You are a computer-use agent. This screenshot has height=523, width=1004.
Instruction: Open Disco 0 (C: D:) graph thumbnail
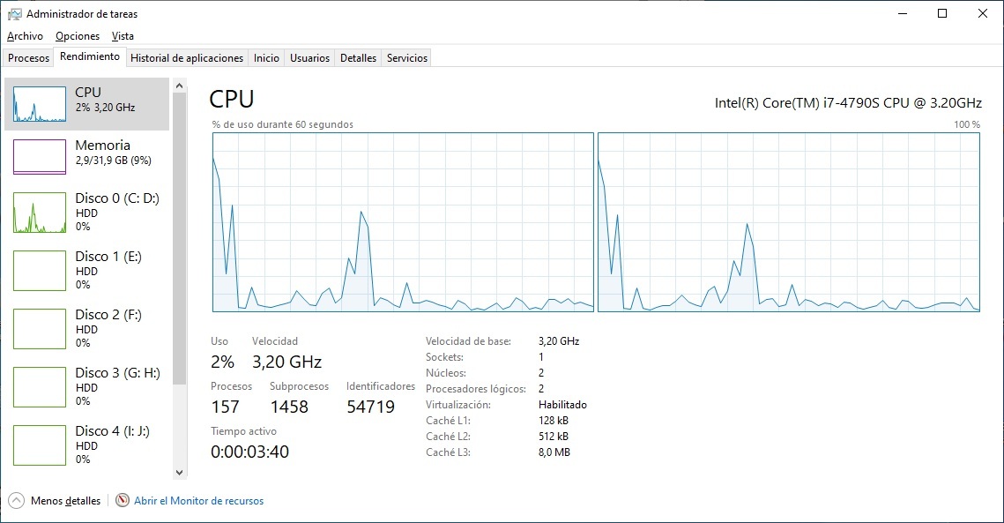click(40, 213)
